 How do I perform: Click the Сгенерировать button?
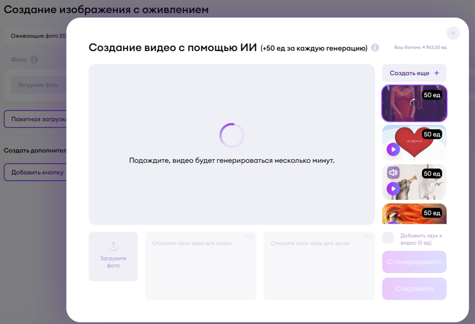(414, 262)
